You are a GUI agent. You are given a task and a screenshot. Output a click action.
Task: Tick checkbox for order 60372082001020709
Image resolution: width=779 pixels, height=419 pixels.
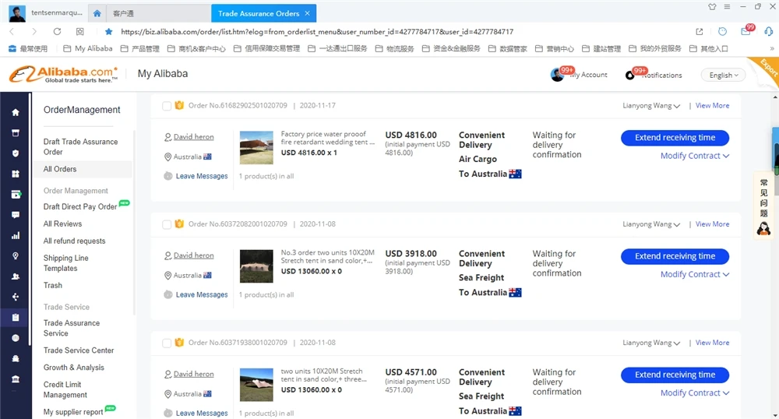click(167, 224)
